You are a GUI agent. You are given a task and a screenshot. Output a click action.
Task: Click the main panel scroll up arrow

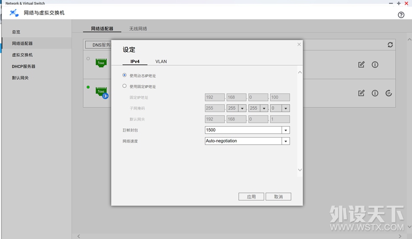point(409,40)
